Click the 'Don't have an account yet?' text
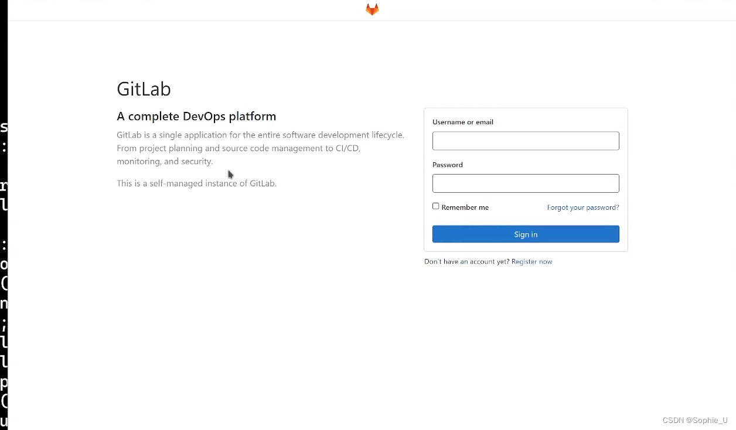Screen dimensions: 736x430 tap(467, 262)
